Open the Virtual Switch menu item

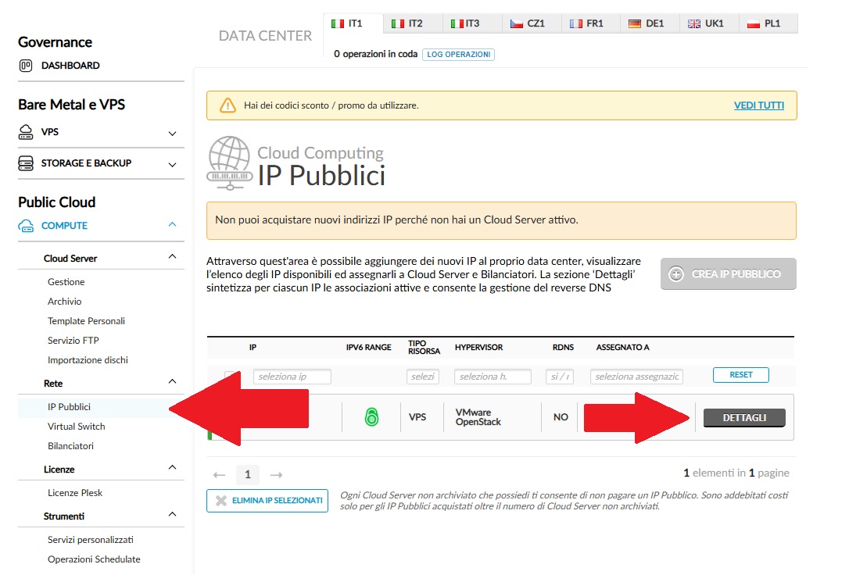tap(76, 427)
